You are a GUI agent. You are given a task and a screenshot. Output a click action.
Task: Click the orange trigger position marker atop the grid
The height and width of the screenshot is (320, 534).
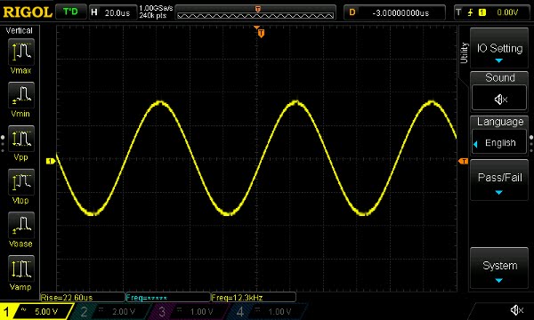(261, 33)
